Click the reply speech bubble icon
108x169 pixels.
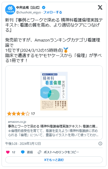(23, 152)
